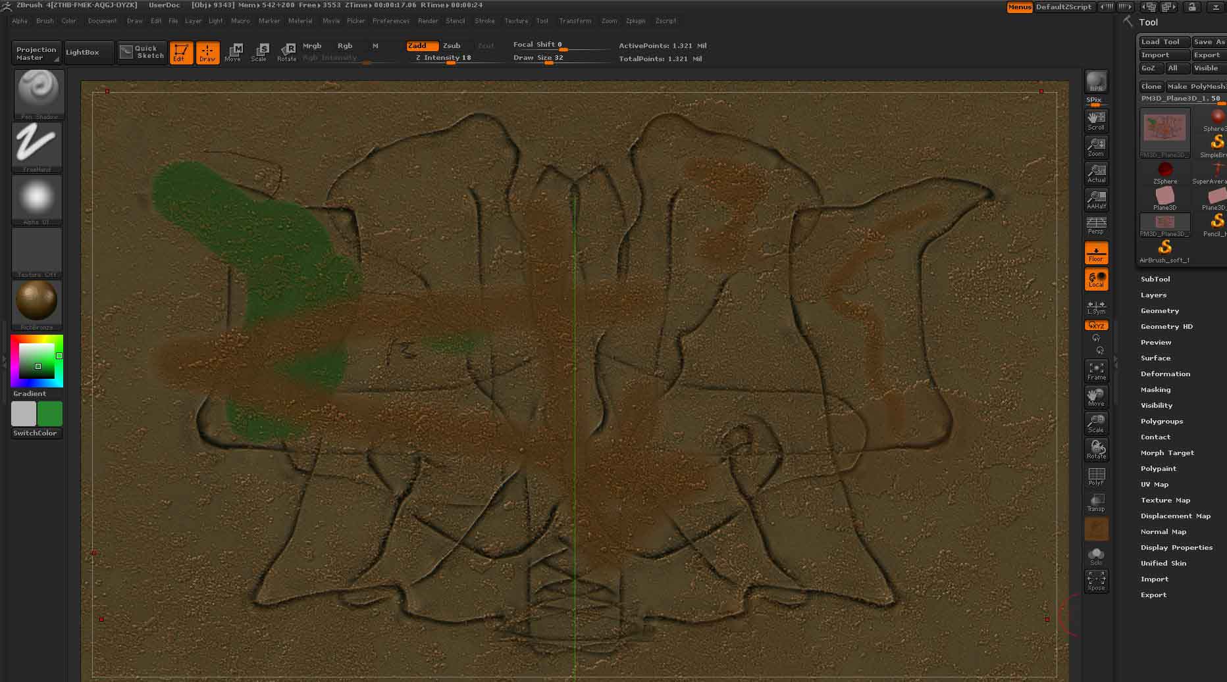Open the Preferences menu

[391, 21]
